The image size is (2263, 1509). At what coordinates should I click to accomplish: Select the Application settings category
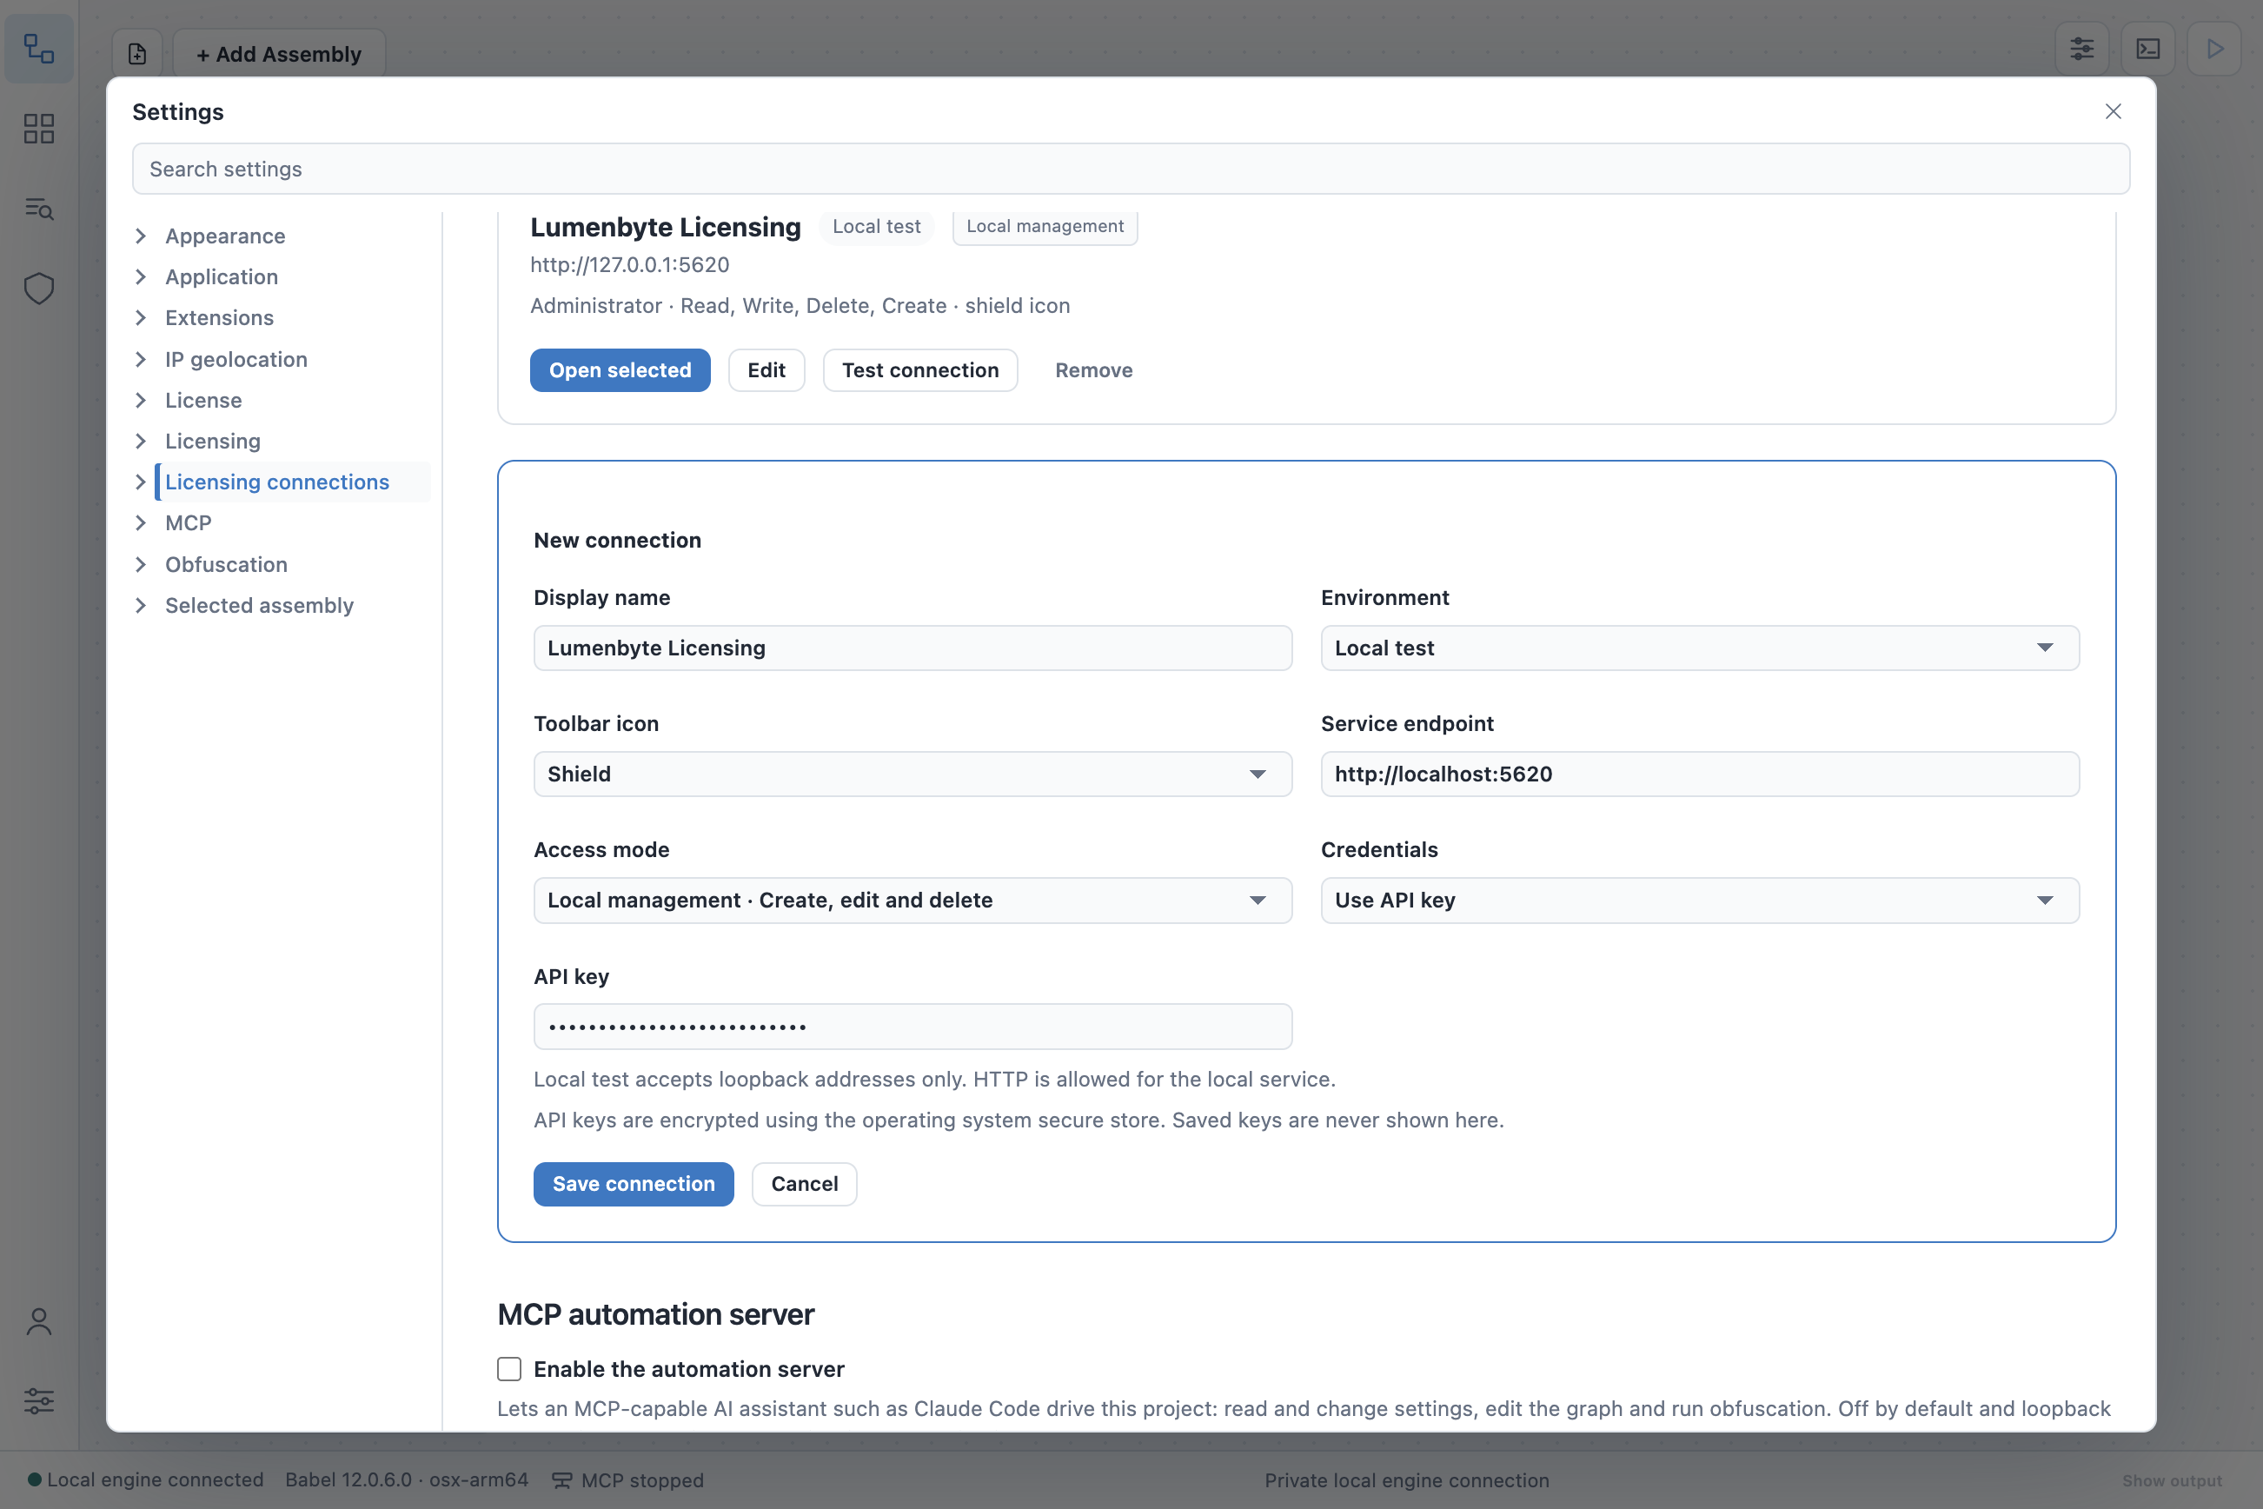pyautogui.click(x=222, y=277)
